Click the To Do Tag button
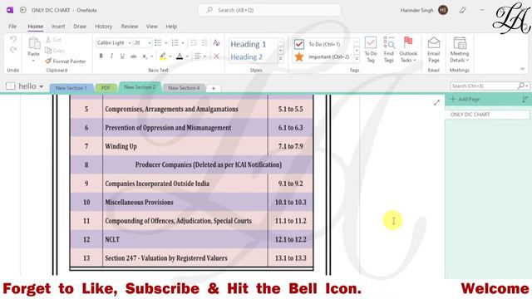The width and height of the screenshot is (532, 299). point(371,50)
